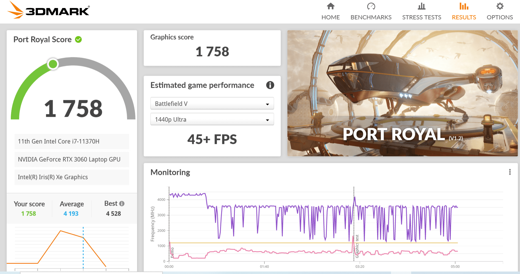The width and height of the screenshot is (520, 274).
Task: Click the Graphic test marker in Monitoring chart
Action: pyautogui.click(x=357, y=246)
